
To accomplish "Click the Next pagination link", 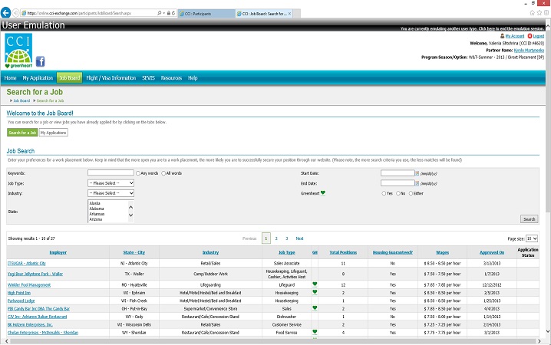I will pyautogui.click(x=299, y=238).
